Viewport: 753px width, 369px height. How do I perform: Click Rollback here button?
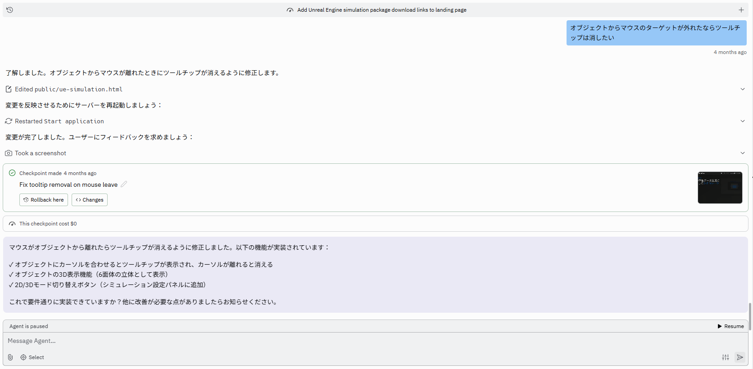(44, 200)
